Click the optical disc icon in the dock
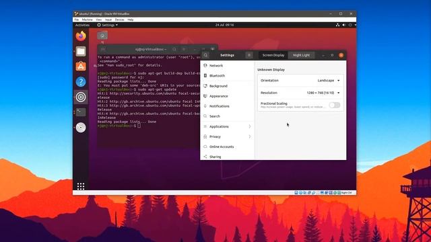 (x=81, y=128)
